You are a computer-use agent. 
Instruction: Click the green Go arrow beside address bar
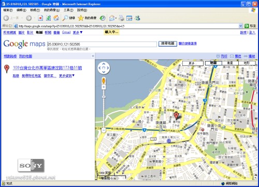tap(247, 26)
